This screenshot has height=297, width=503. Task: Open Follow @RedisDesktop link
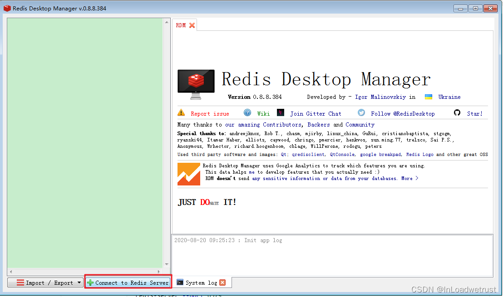point(403,114)
